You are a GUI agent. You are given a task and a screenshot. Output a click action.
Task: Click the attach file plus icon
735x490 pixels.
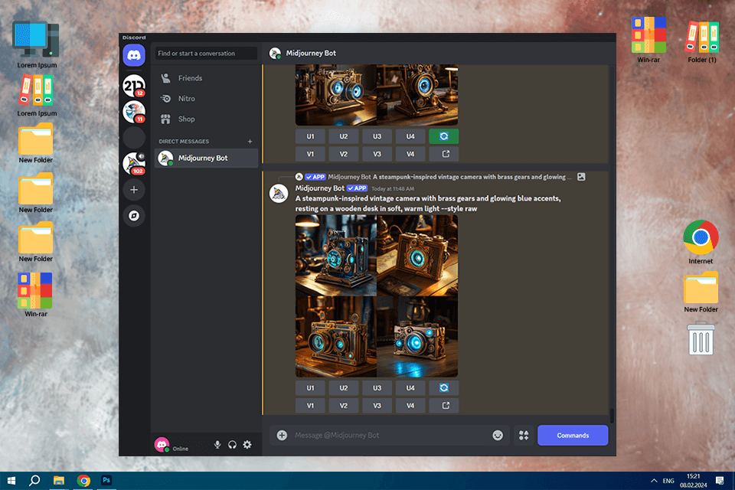click(282, 435)
